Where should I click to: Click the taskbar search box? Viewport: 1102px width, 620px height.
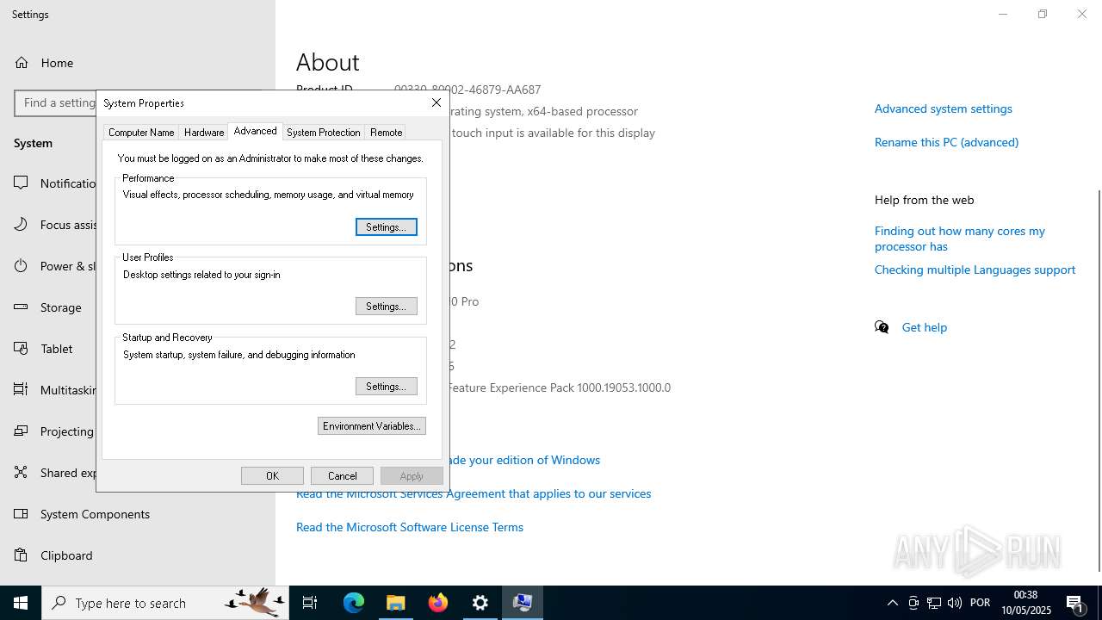(x=165, y=603)
